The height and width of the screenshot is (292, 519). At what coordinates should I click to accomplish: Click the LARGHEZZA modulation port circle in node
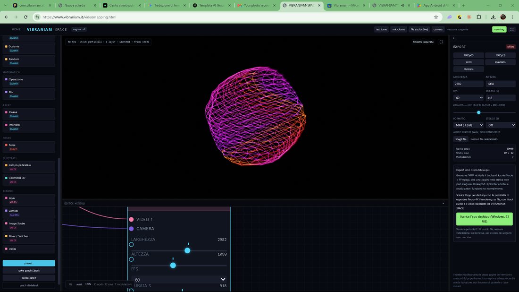[132, 245]
